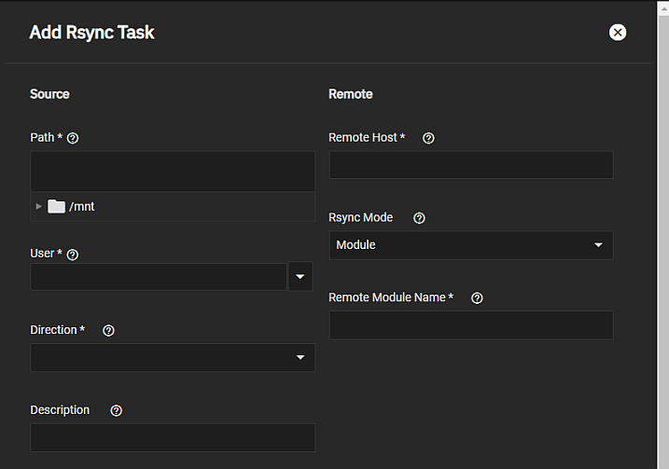Image resolution: width=669 pixels, height=469 pixels.
Task: Show help for Rsync Mode
Action: point(419,218)
